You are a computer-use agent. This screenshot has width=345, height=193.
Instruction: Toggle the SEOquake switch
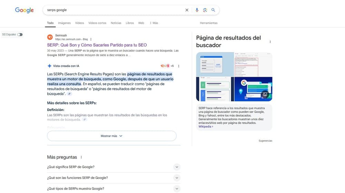(20, 34)
